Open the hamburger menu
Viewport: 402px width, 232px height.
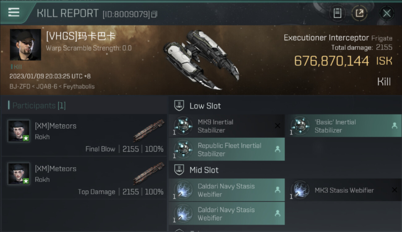coord(14,12)
